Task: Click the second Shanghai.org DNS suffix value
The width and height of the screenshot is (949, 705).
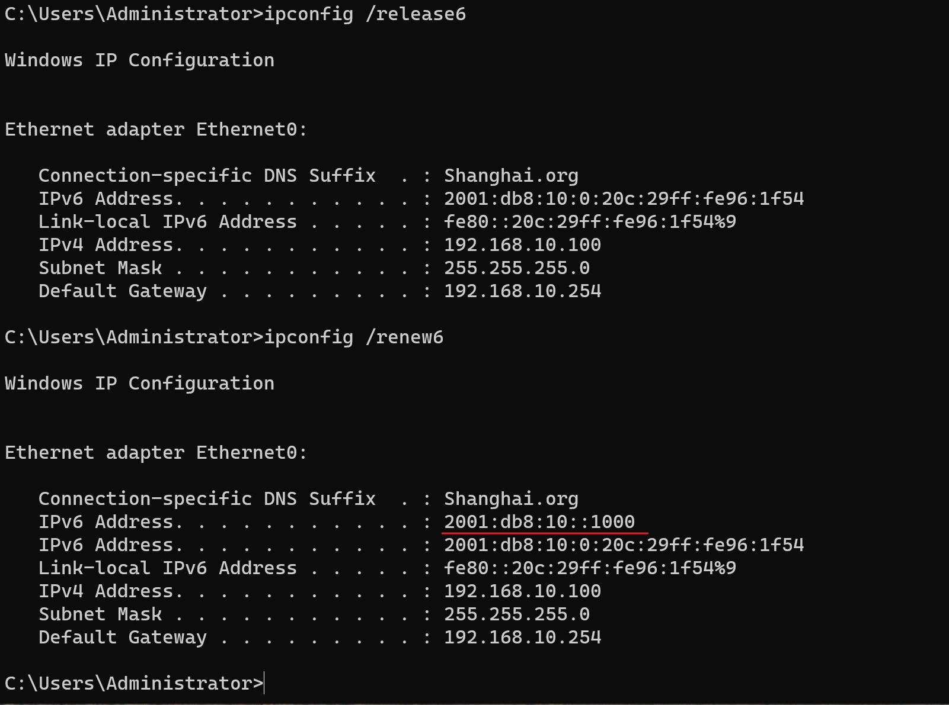Action: [x=511, y=499]
